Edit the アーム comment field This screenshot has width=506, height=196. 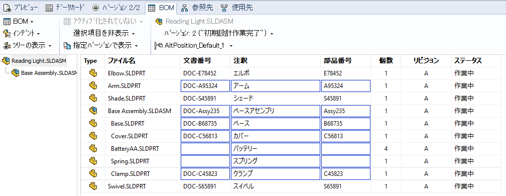coord(276,86)
